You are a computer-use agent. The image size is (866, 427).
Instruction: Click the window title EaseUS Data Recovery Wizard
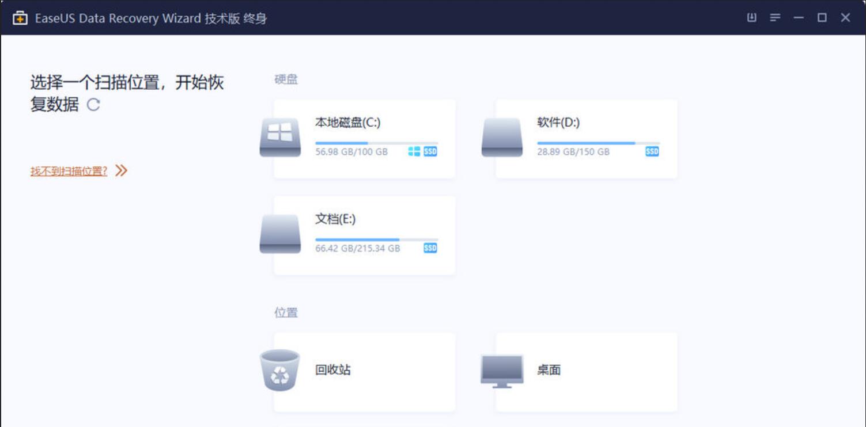[118, 18]
